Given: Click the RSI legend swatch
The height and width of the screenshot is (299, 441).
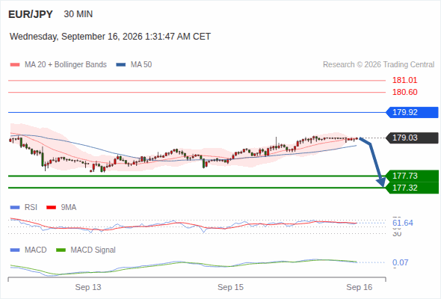Looking at the screenshot, I should tap(15, 208).
